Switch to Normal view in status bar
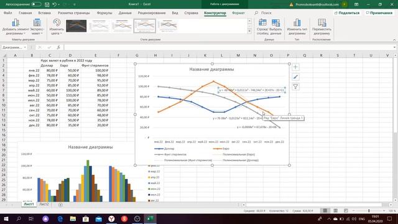Viewport: 398px width, 224px height. pyautogui.click(x=325, y=211)
